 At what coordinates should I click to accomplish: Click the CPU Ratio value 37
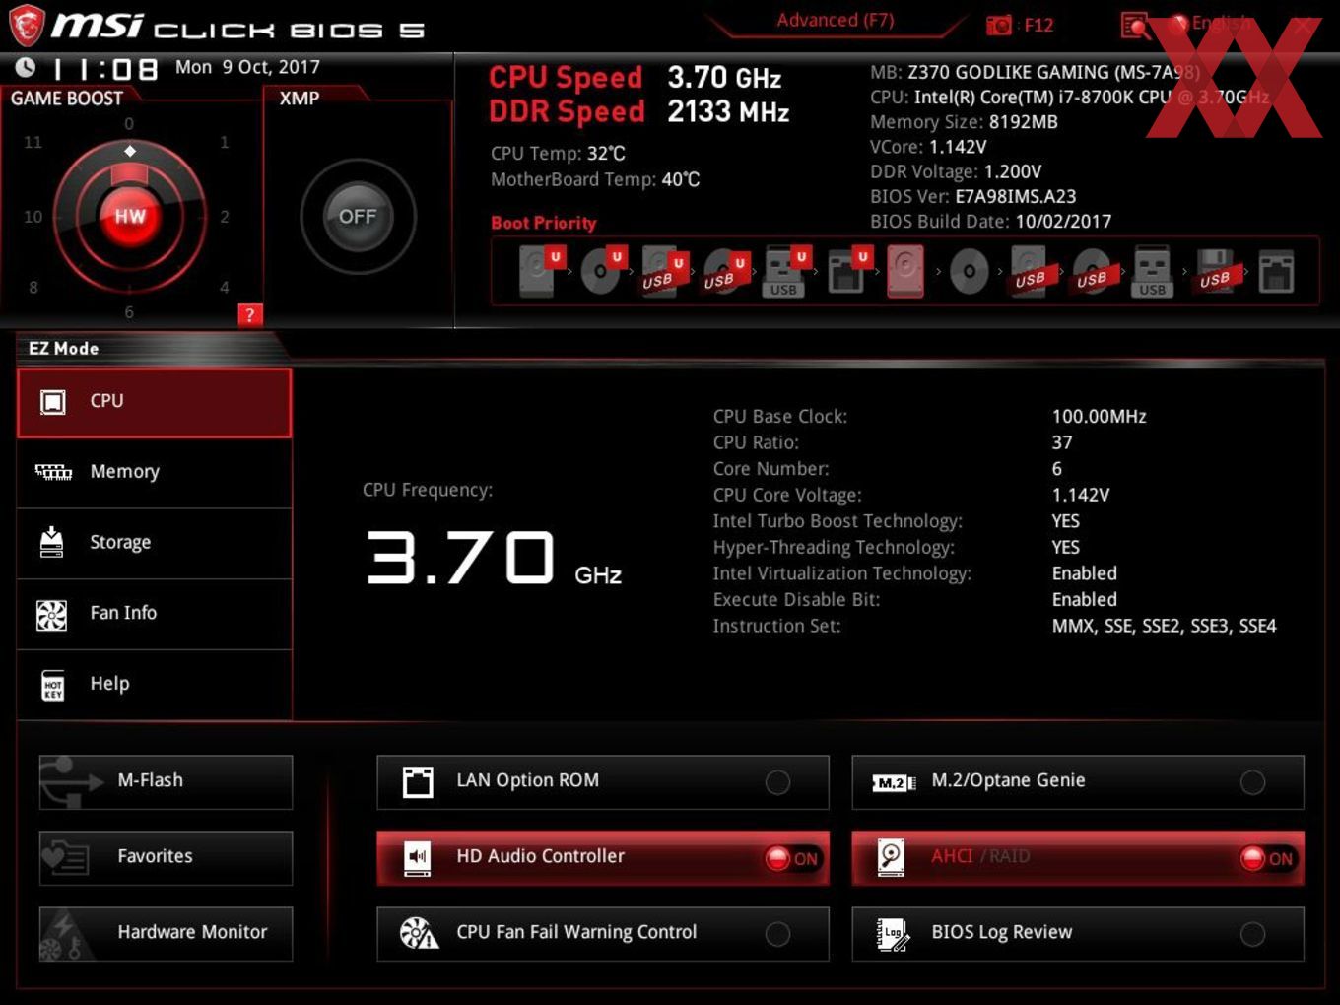1061,442
